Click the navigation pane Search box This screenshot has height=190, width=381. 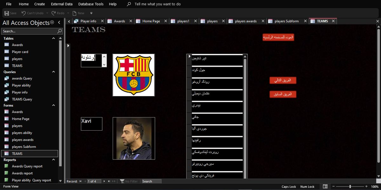point(29,31)
